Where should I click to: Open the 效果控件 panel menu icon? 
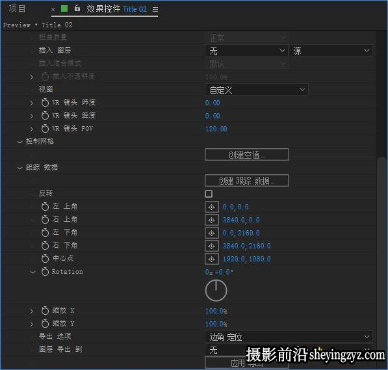point(155,9)
